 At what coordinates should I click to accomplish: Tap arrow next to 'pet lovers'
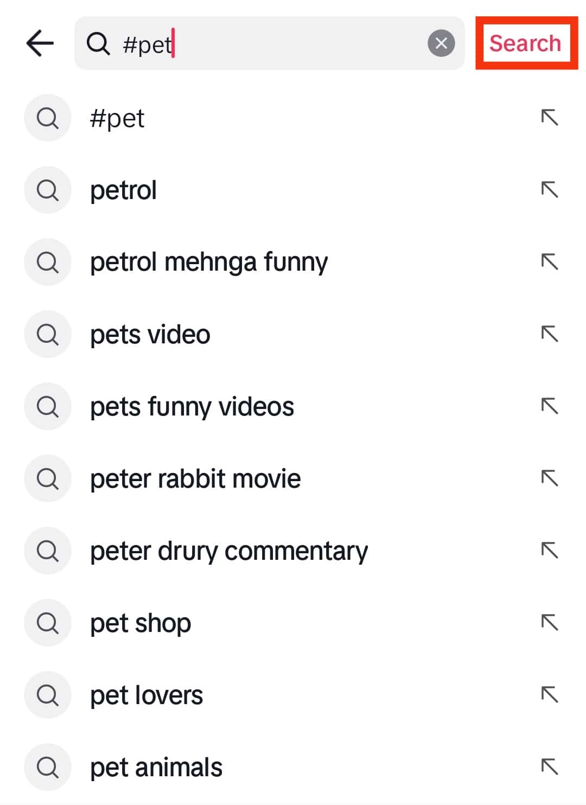coord(549,694)
